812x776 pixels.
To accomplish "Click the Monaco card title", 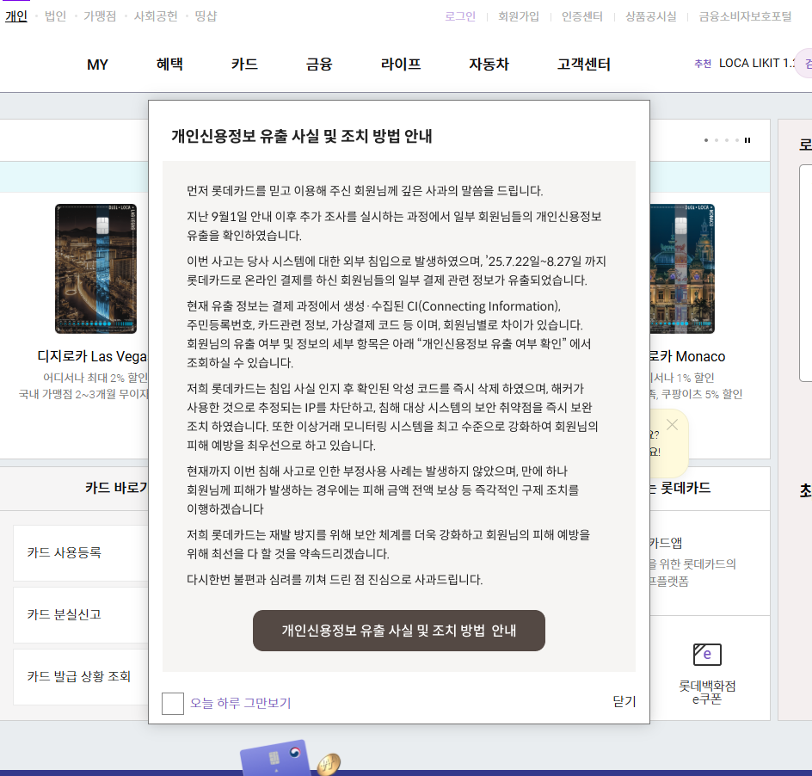I will click(x=688, y=356).
